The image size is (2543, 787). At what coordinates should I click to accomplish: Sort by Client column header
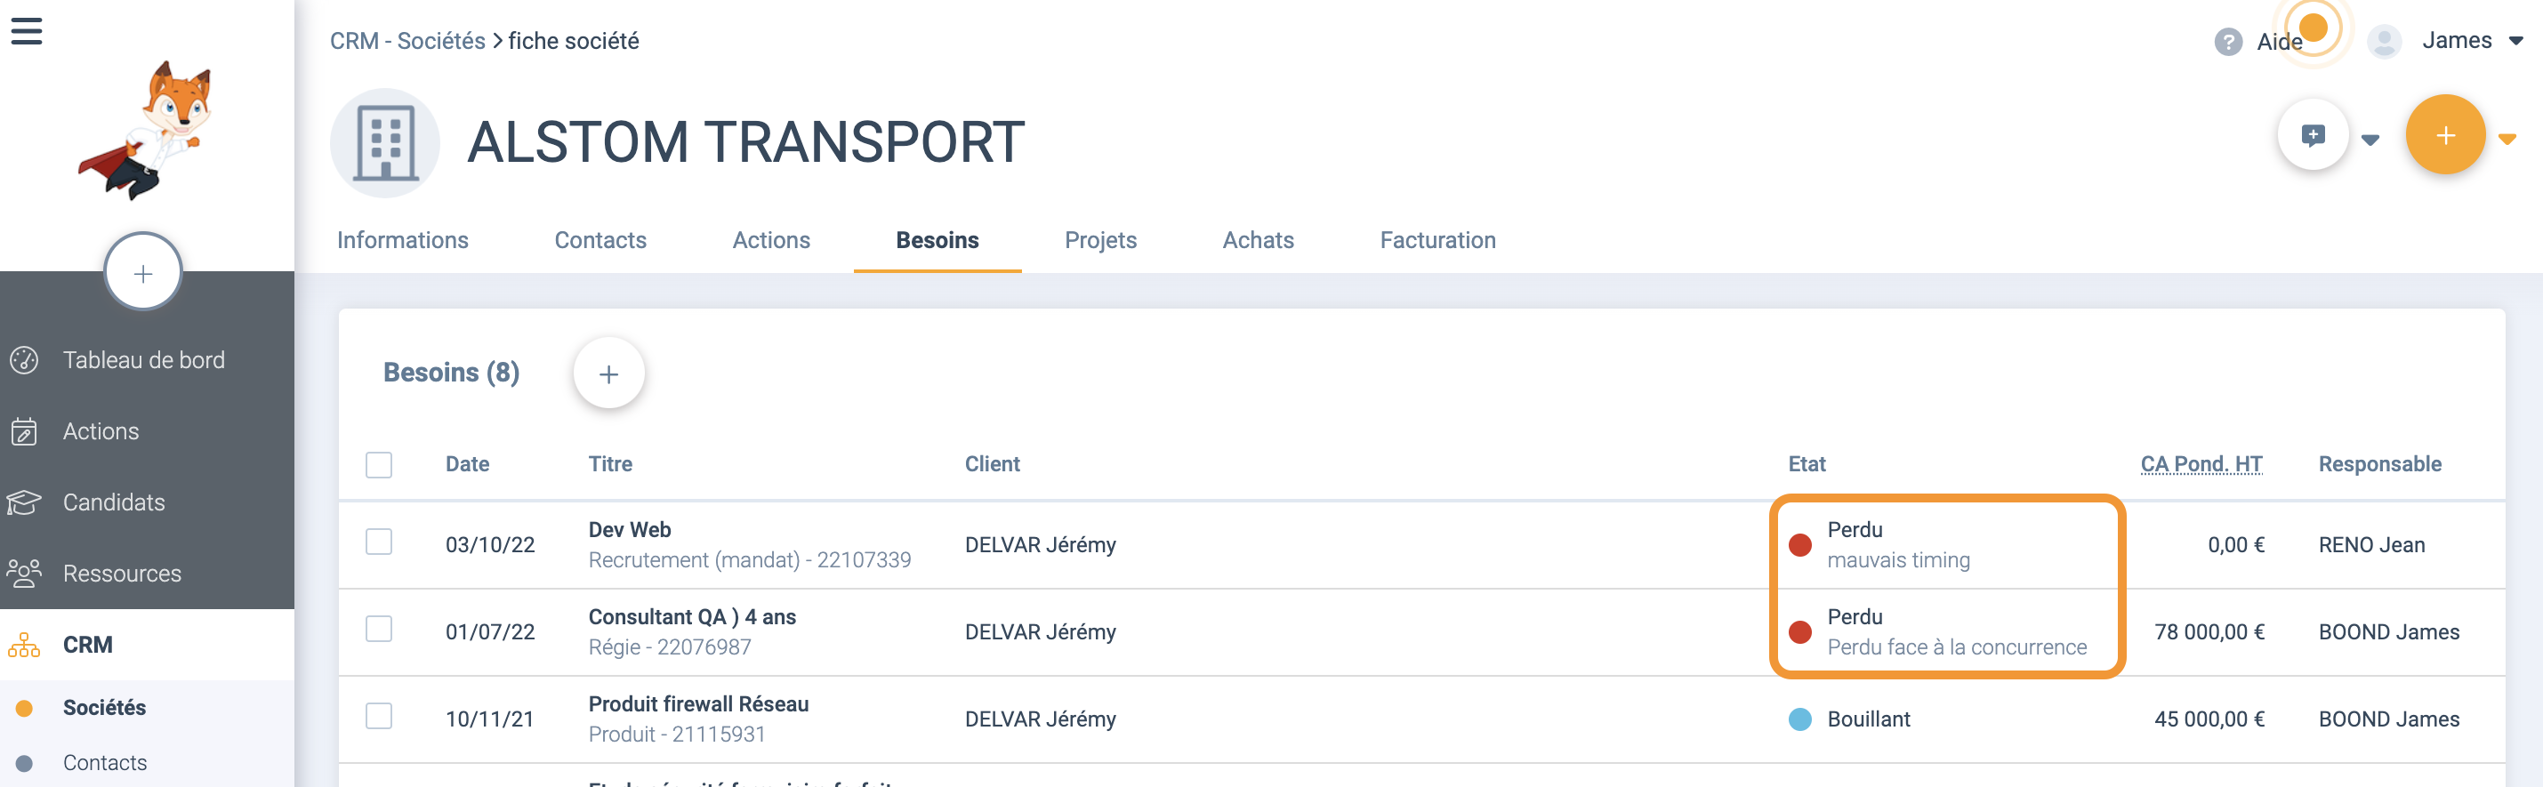[992, 464]
